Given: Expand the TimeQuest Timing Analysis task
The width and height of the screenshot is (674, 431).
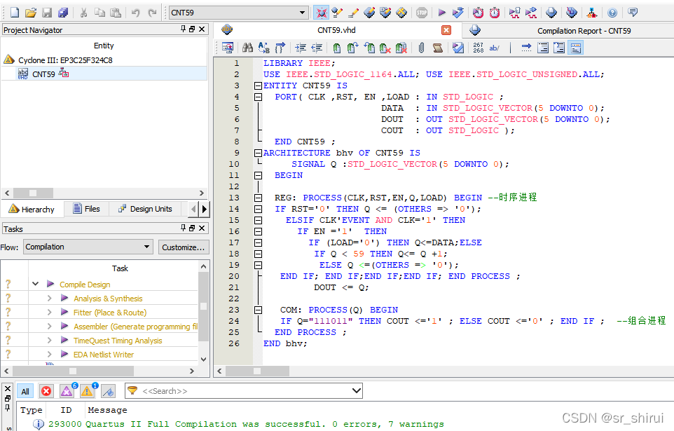Looking at the screenshot, I should click(49, 340).
